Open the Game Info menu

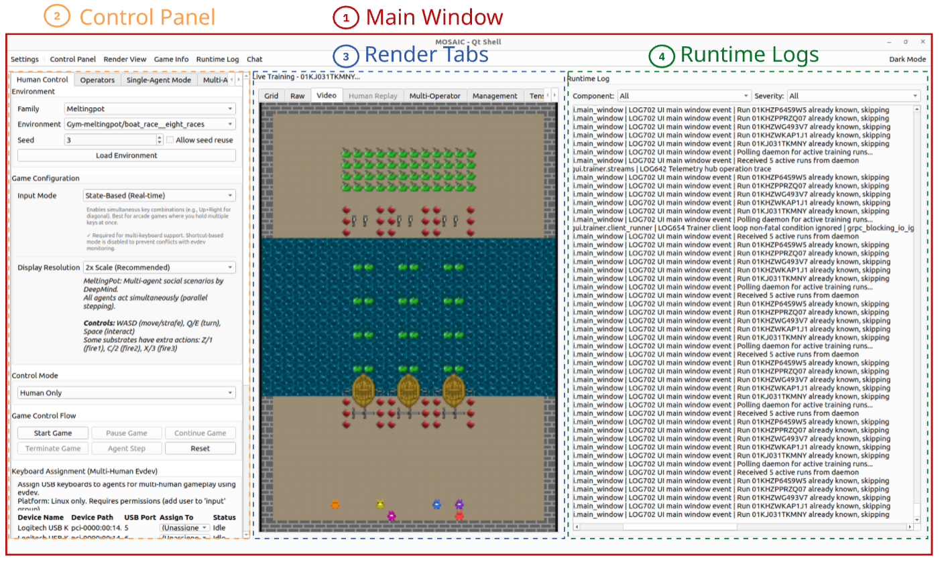(171, 59)
